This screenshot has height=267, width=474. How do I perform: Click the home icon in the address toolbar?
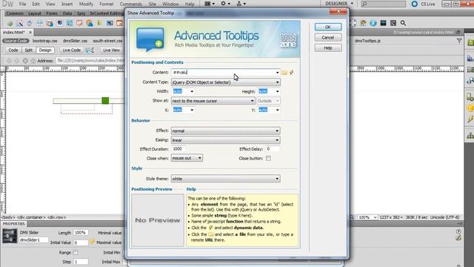[33, 61]
